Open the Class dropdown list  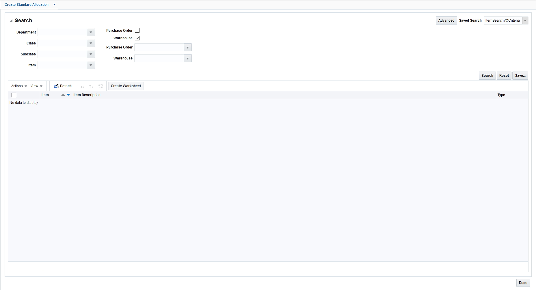(90, 43)
